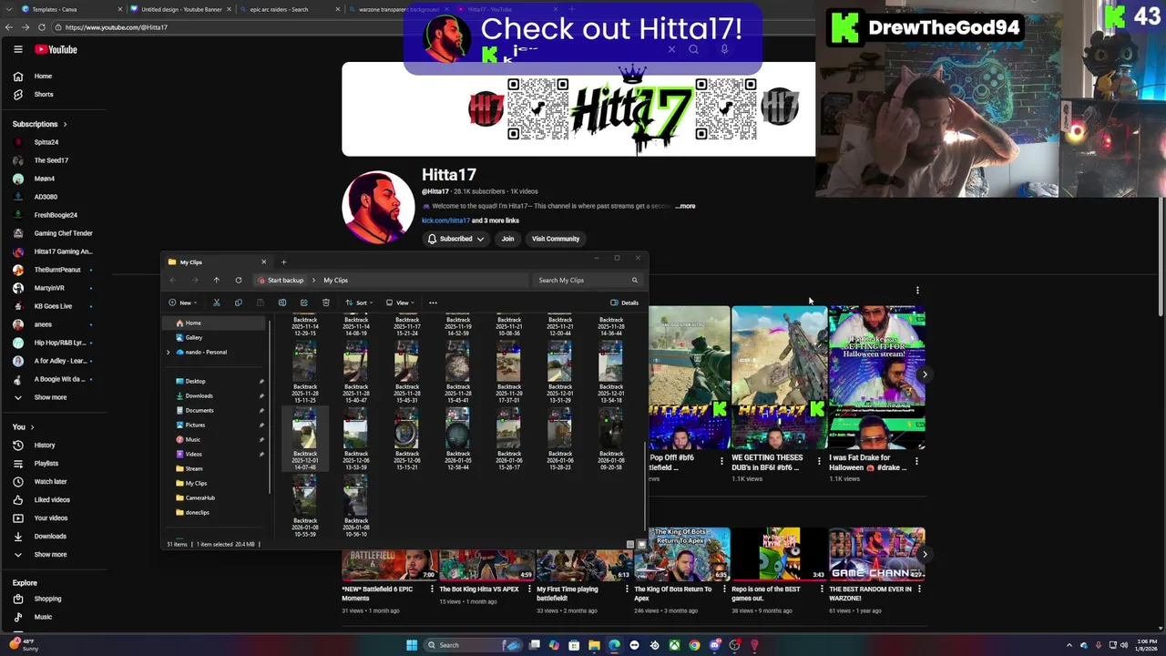Open CameraHub folder in Explorer sidebar
1166x656 pixels.
(x=199, y=497)
